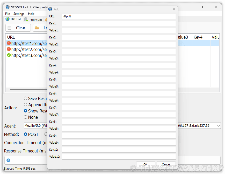Screen dimensions: 225x174
Task: Click the URL input field in Add dialog
Action: coord(119,16)
